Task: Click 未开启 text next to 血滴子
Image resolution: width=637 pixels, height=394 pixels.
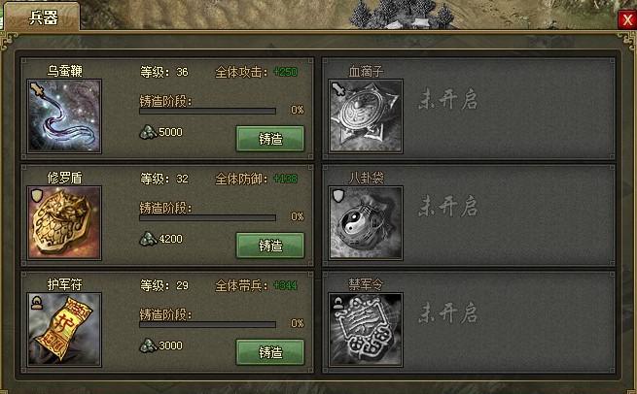Action: click(x=448, y=99)
